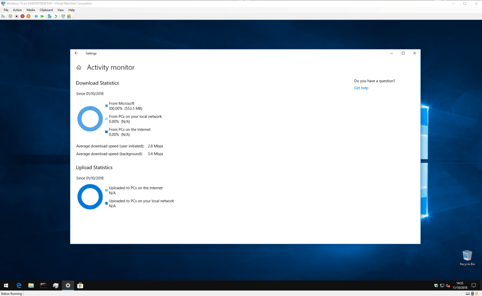Select the 2.8 Mbps download speed value
482x296 pixels.
(156, 146)
